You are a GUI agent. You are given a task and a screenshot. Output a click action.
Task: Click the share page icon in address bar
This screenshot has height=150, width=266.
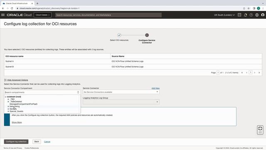tap(244, 8)
